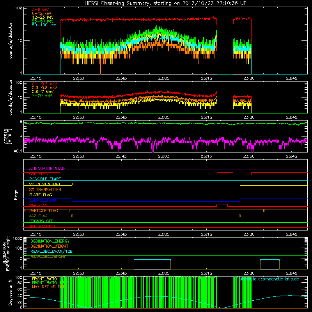
Task: Click the Degrees or % axis title
Action: point(10,292)
